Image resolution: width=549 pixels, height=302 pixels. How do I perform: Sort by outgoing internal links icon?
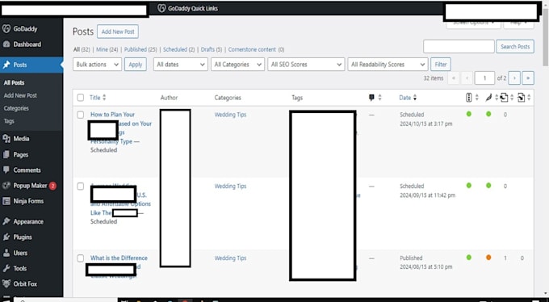pos(504,98)
